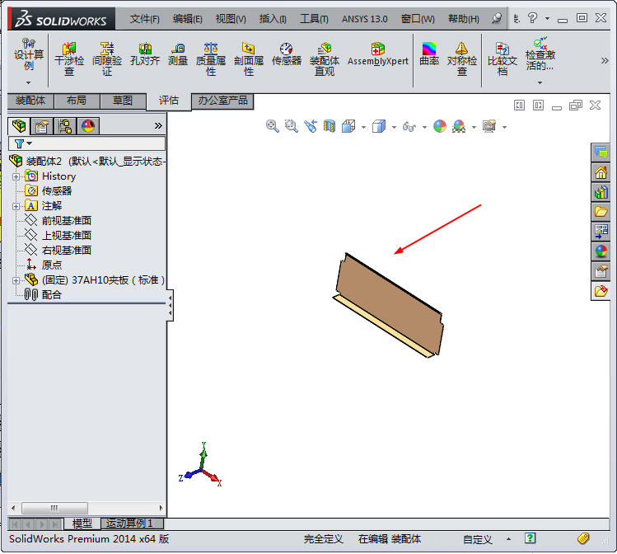Open the 工具(T) menu

(x=314, y=19)
